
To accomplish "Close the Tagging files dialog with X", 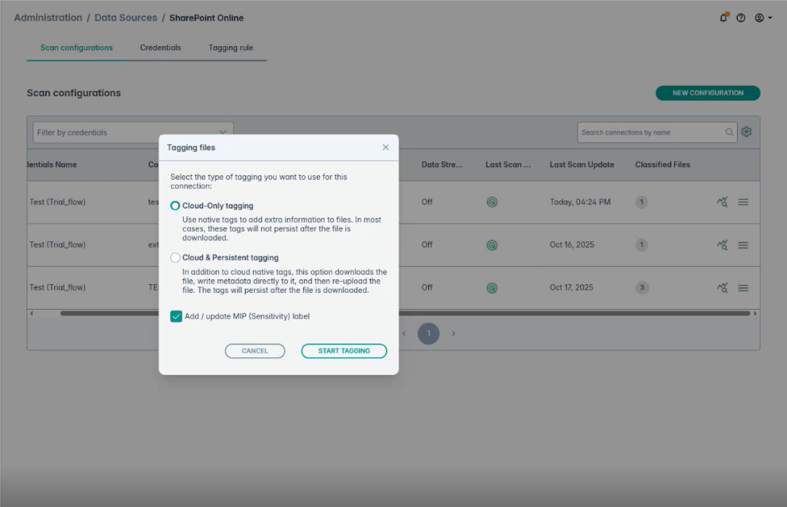I will coord(386,147).
